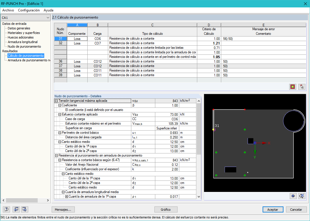Click the Cancelar button
Image resolution: width=310 pixels, height=221 pixels.
(x=296, y=210)
